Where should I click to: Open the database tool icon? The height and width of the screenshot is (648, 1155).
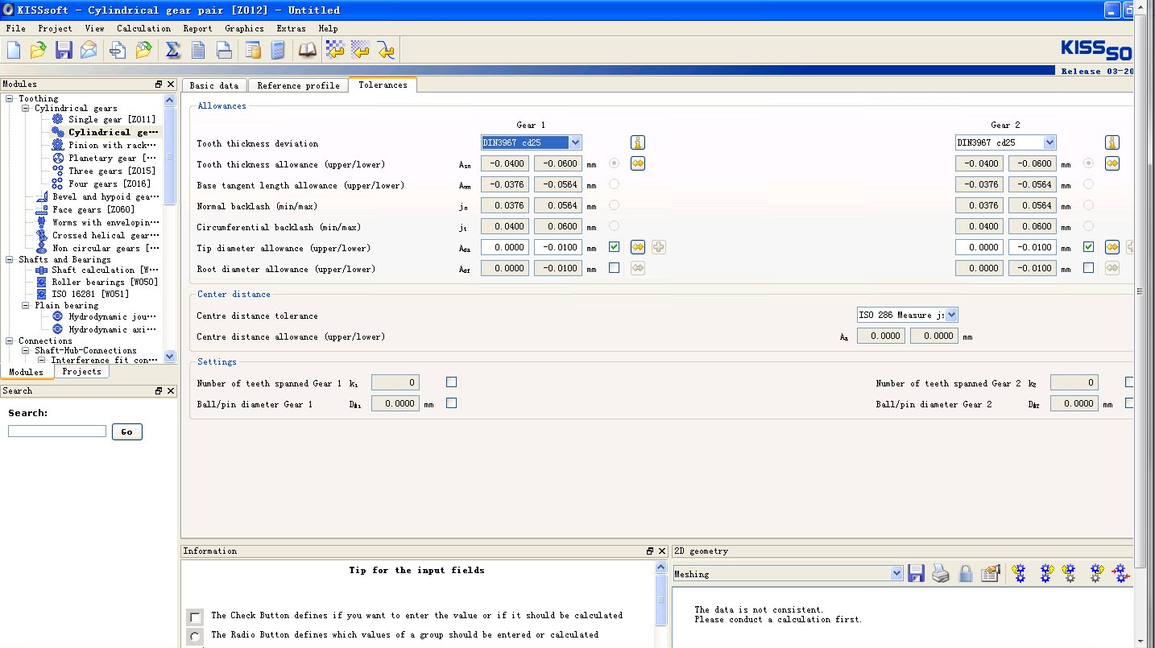(x=253, y=50)
